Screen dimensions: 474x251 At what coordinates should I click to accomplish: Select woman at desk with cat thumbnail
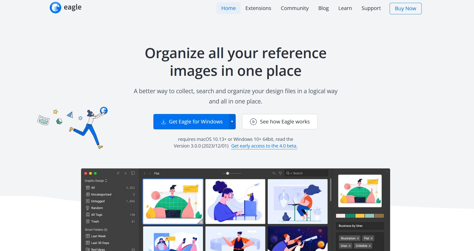click(x=298, y=202)
